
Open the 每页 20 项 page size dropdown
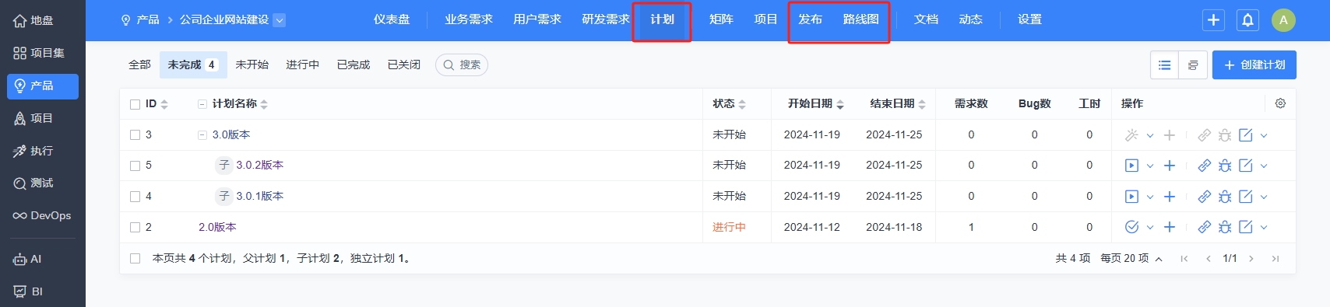(1131, 259)
